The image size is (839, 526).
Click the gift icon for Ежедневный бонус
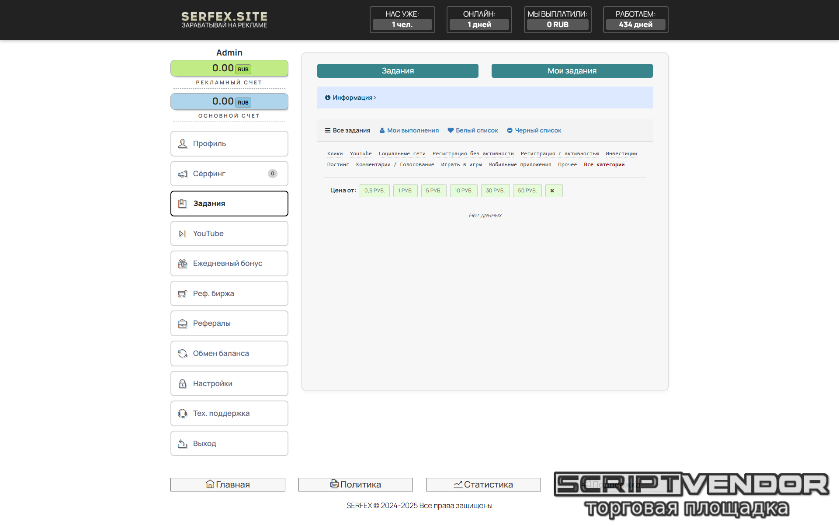(x=182, y=264)
